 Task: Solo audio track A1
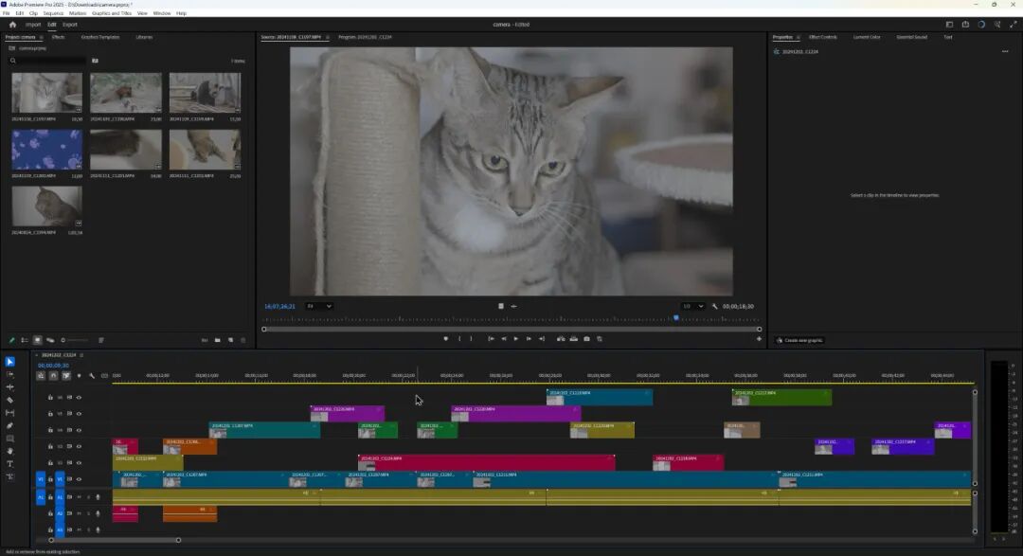click(x=89, y=497)
